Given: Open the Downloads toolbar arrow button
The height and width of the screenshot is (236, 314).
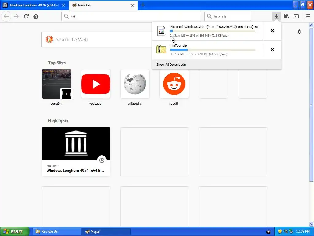Looking at the screenshot, I should (x=276, y=16).
